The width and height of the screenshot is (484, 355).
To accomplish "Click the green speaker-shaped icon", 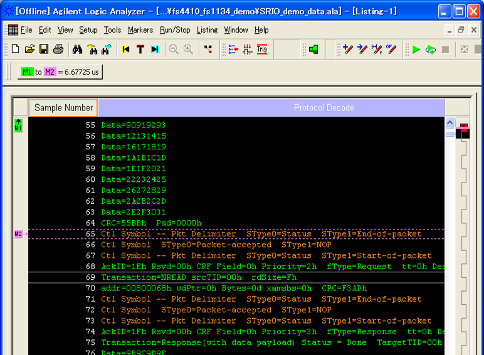I will click(313, 50).
